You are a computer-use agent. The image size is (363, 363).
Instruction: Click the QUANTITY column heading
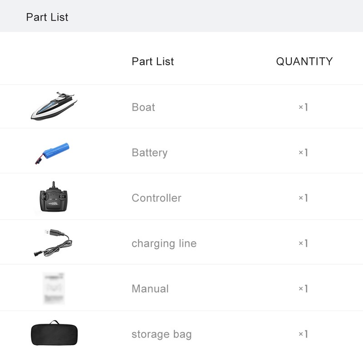pos(304,61)
